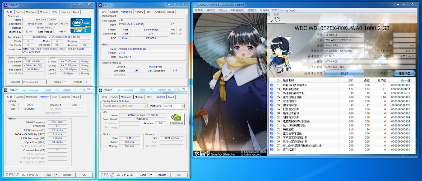
Task: Click the status orb of S.M.A.R.T. row C4
Action: point(271,133)
